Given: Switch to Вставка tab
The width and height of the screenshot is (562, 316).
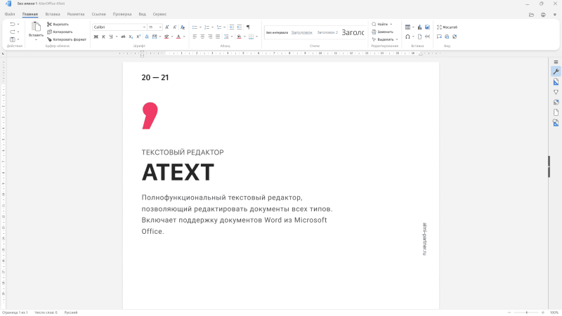Looking at the screenshot, I should (52, 14).
